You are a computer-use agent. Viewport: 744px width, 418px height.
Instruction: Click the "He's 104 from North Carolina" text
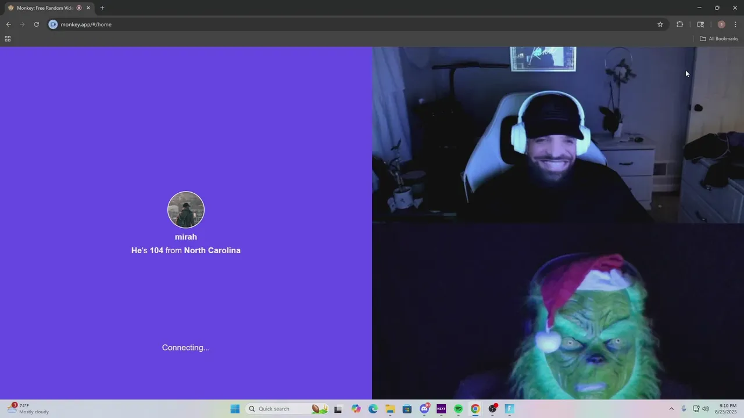(186, 250)
